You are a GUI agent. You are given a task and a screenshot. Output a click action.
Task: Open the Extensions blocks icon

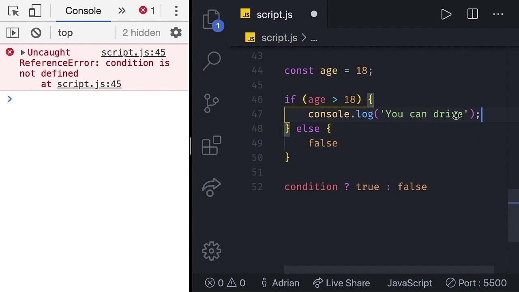click(211, 146)
